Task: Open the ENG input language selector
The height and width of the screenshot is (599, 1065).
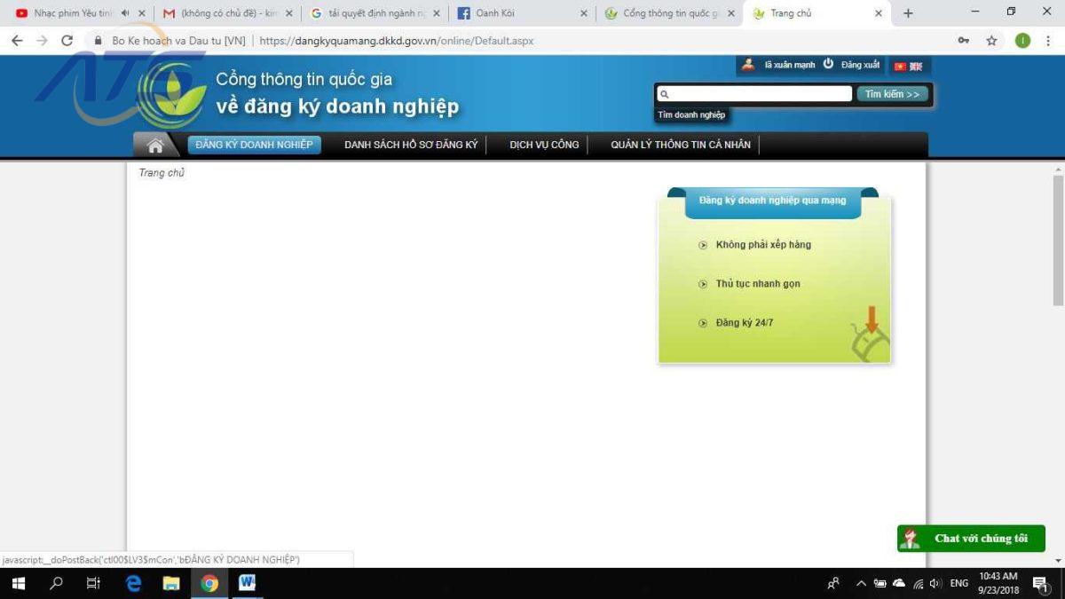Action: [x=958, y=583]
